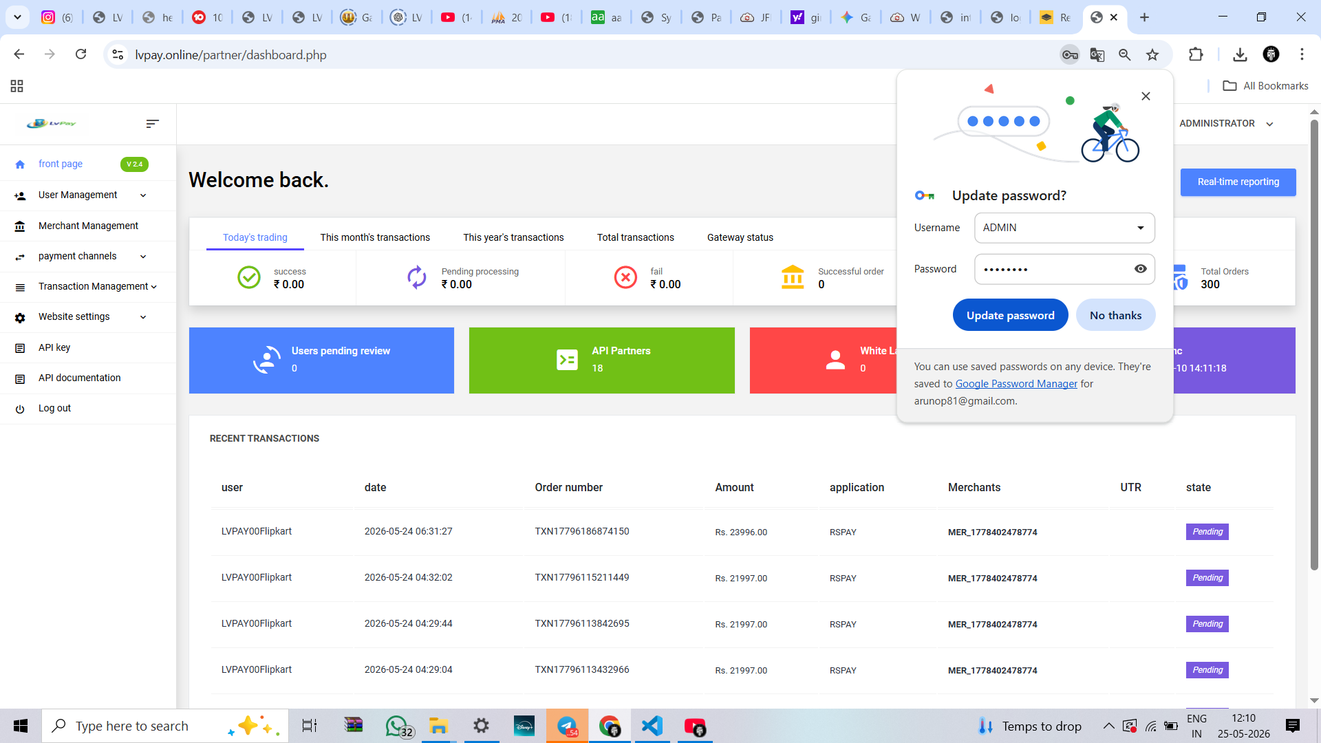
Task: Reload the page with the refresh icon
Action: click(x=81, y=54)
